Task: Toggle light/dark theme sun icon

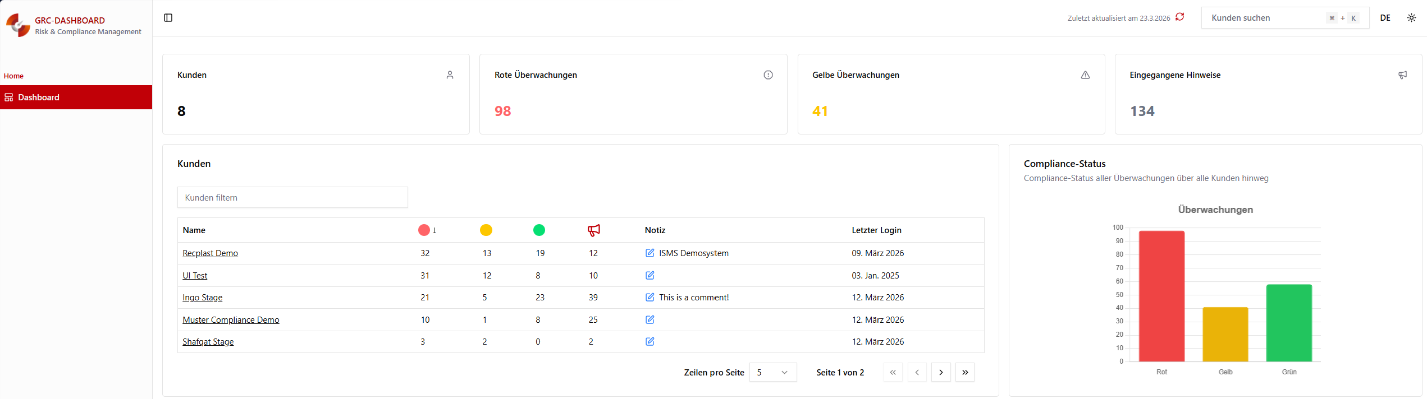Action: 1411,18
